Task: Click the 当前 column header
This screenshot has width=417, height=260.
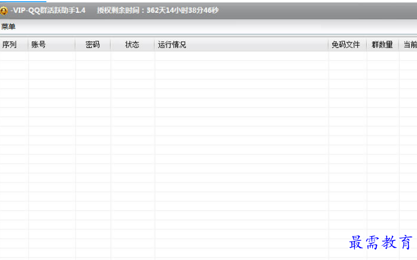Action: click(x=408, y=45)
